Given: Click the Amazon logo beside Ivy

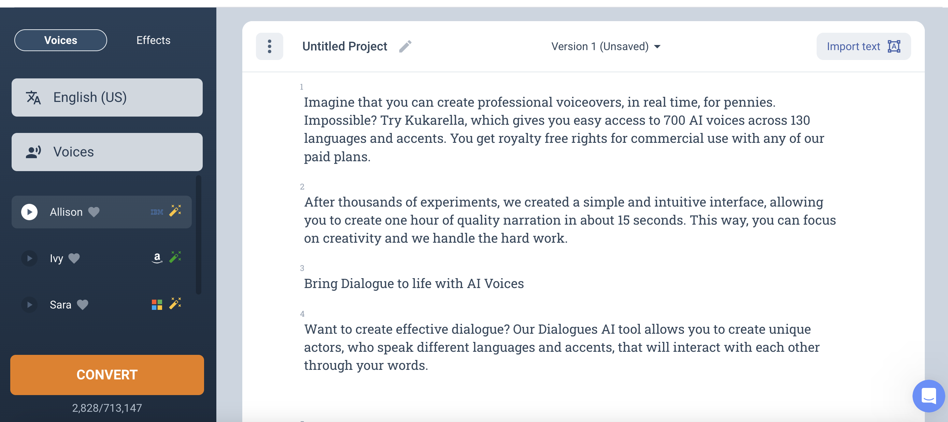Looking at the screenshot, I should [x=157, y=258].
